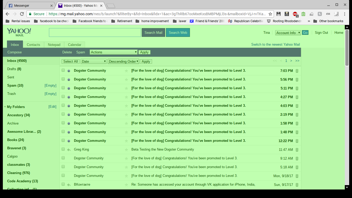
Task: Click the replied arrow icon beside Greg King
Action: coord(69,150)
